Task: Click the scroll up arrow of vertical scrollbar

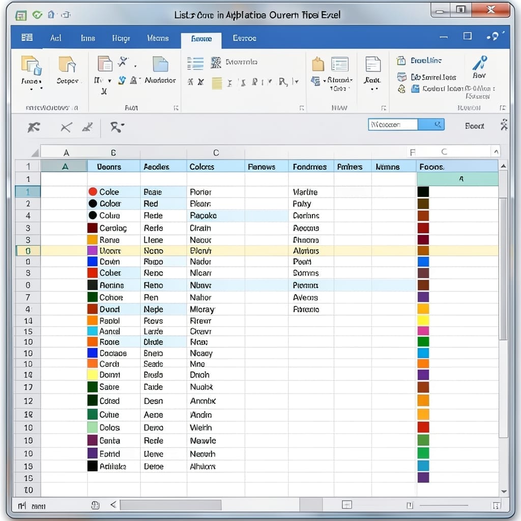Action: click(503, 166)
